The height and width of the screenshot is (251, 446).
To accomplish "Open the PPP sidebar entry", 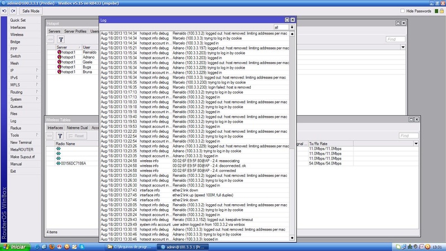I will (x=13, y=49).
